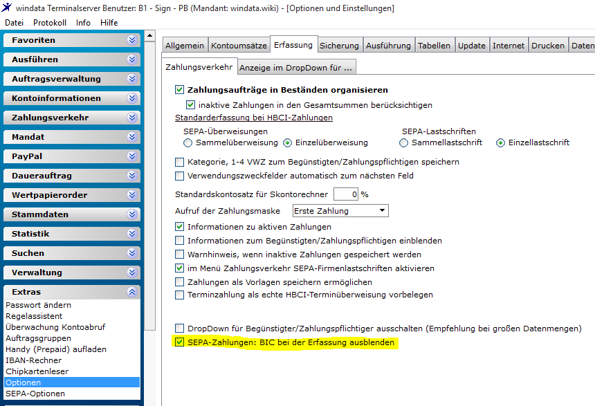Select Einzelüberweisung radio button

coord(288,142)
